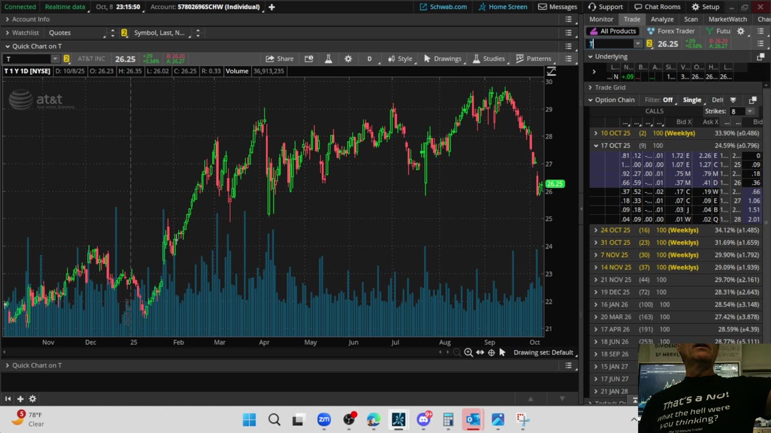Select the Trade tab
The image size is (771, 433).
pyautogui.click(x=632, y=19)
